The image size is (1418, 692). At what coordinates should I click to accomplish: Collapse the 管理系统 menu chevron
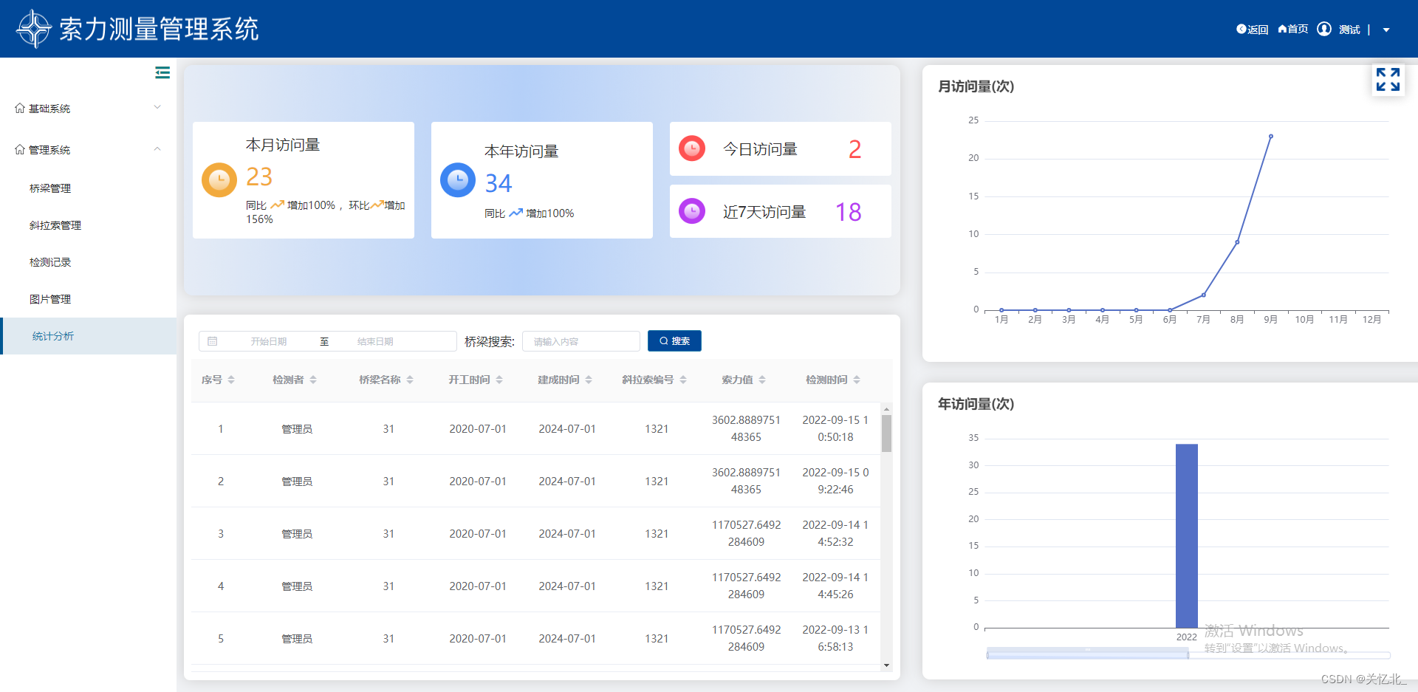tap(157, 149)
